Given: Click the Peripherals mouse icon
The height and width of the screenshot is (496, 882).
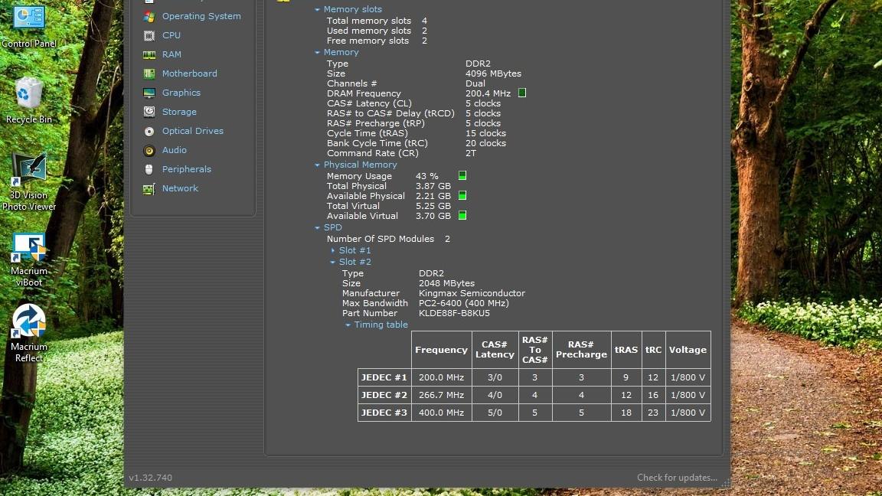Looking at the screenshot, I should 149,169.
